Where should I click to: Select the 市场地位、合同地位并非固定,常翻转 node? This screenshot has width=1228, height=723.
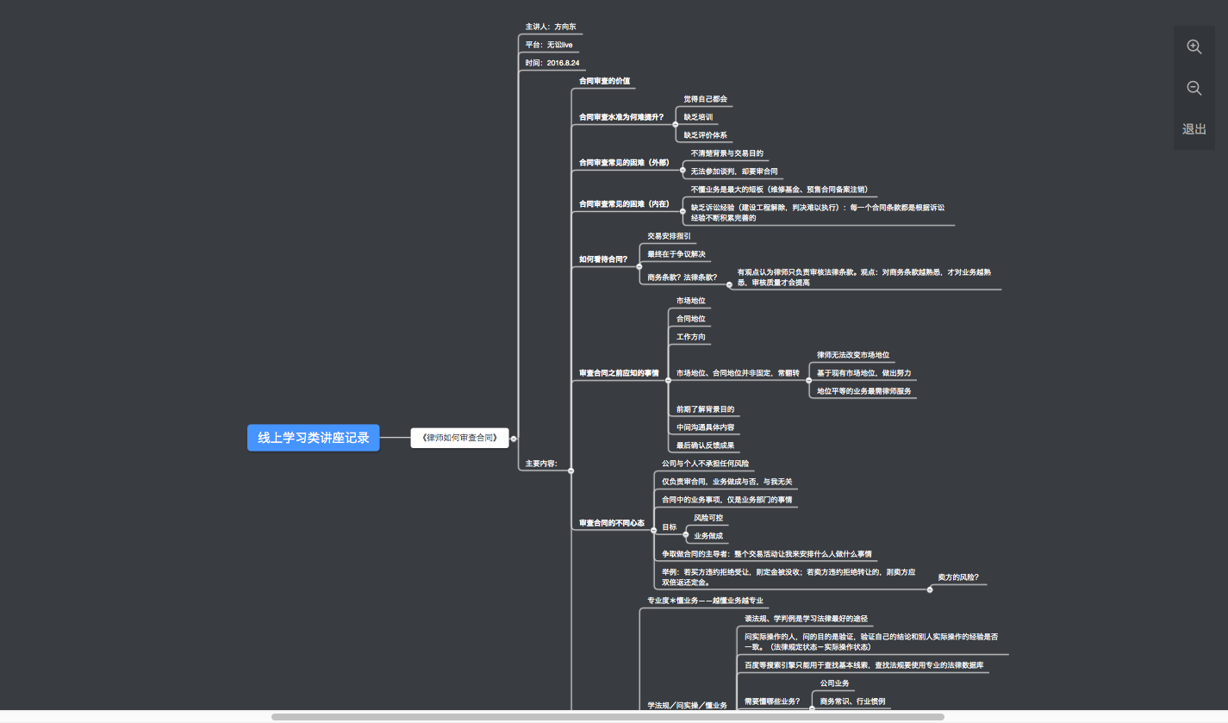click(x=738, y=373)
